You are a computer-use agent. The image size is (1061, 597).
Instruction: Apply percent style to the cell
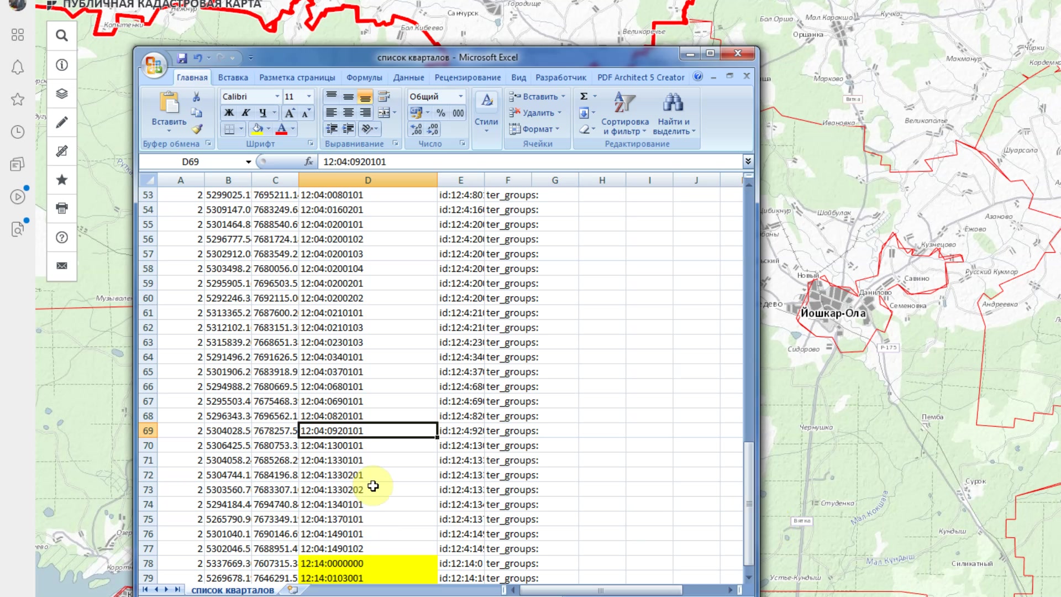(441, 113)
